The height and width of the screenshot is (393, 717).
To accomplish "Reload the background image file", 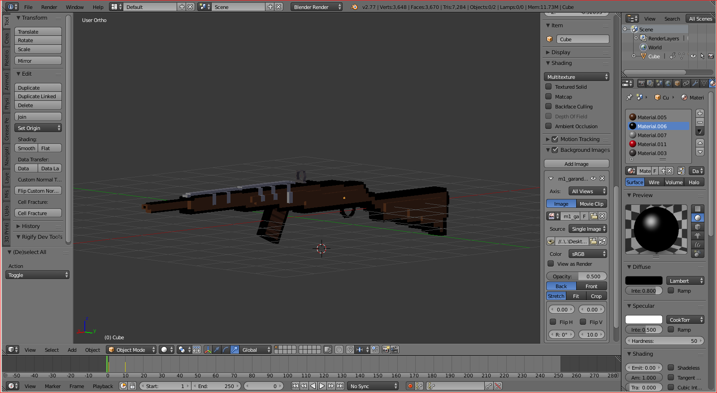I will point(602,241).
